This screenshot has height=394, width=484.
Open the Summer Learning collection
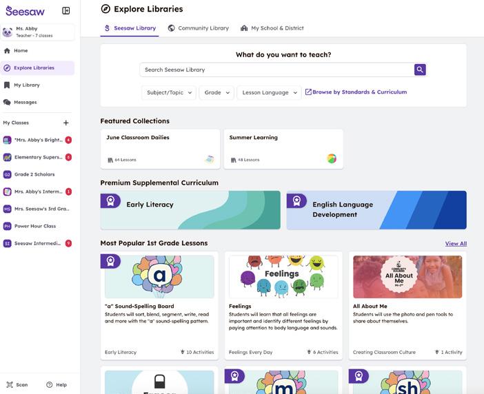(283, 149)
